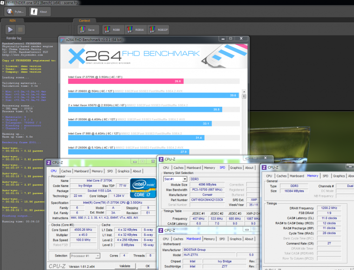Screen dimensions: 354x270
Task: Select the RGB8 output icon
Action: click(x=111, y=30)
